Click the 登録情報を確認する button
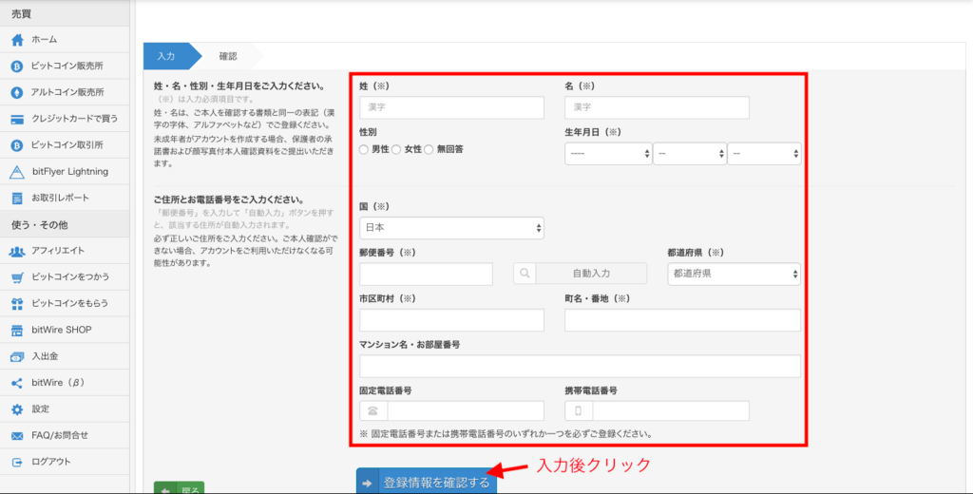973x494 pixels. [427, 481]
